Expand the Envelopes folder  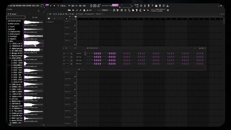coord(12,36)
